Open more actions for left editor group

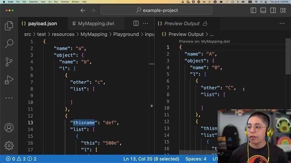click(x=145, y=24)
